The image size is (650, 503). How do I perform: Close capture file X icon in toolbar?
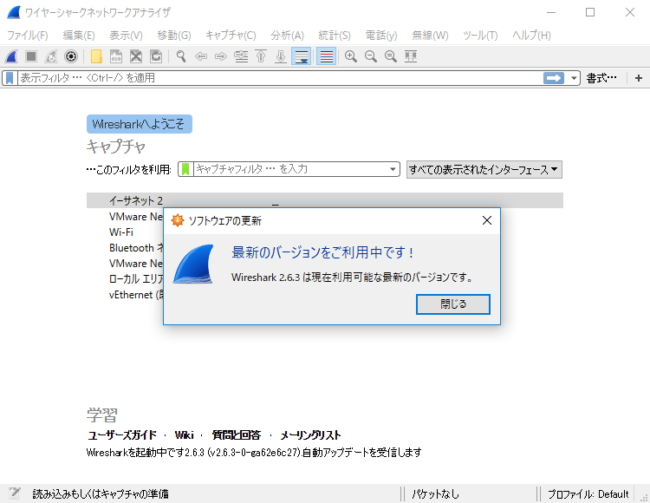point(136,56)
